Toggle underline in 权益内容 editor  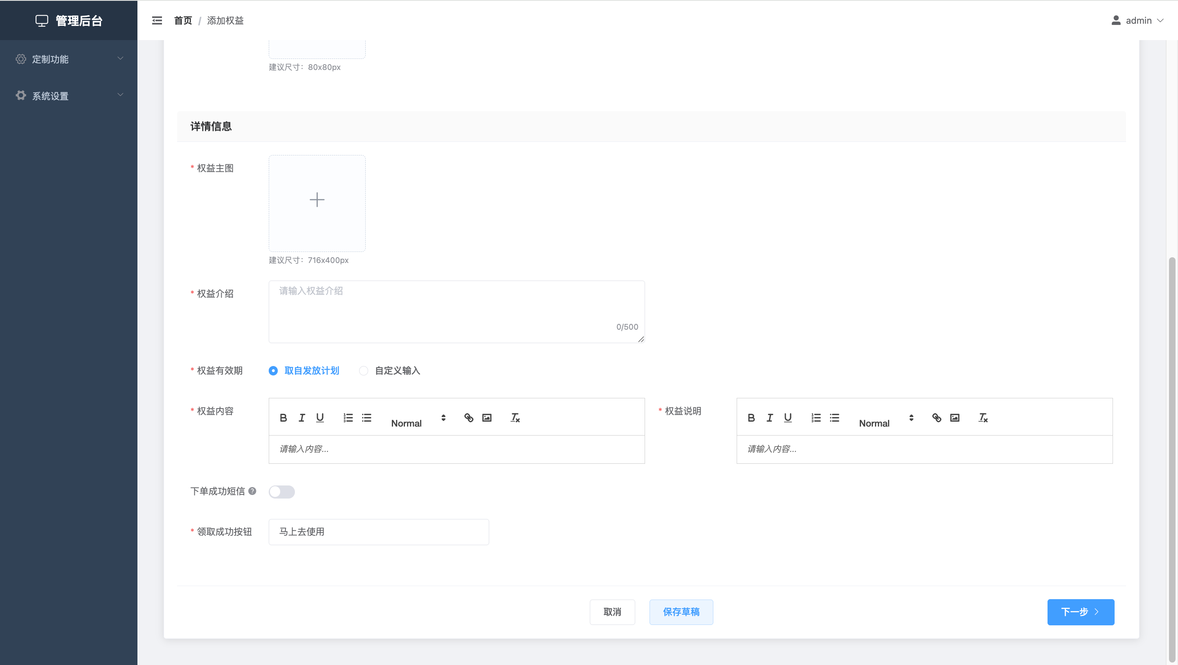(320, 418)
